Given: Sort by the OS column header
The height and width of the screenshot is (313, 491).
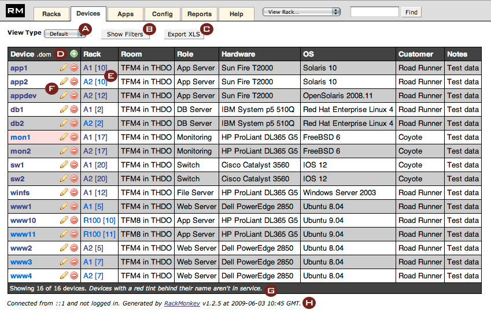Looking at the screenshot, I should [x=308, y=54].
